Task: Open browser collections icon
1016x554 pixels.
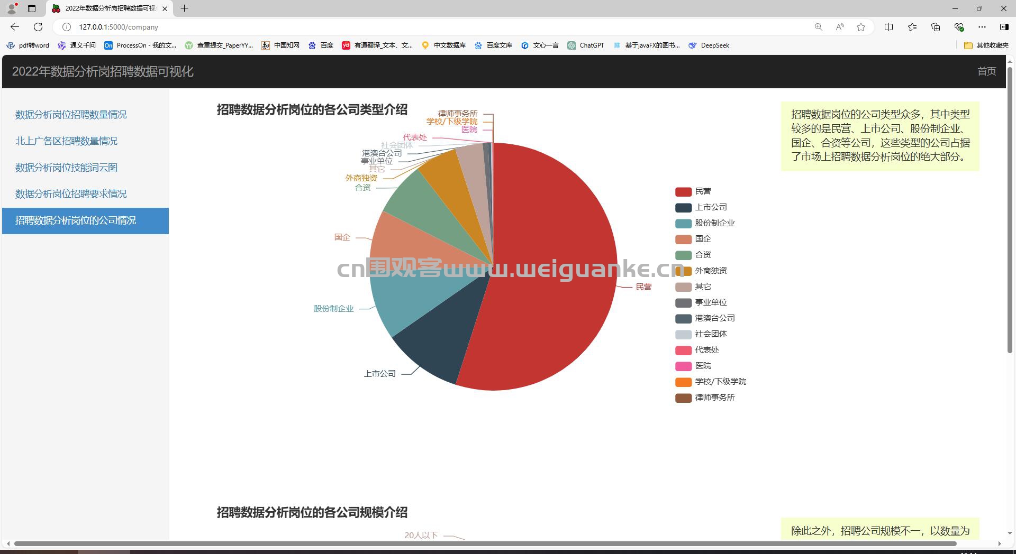Action: pyautogui.click(x=936, y=27)
